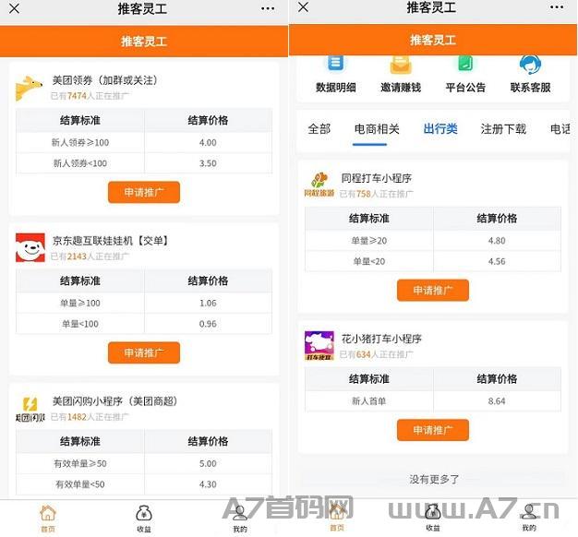Tap the 4.30 settlement price
This screenshot has height=537, width=578.
[x=208, y=484]
